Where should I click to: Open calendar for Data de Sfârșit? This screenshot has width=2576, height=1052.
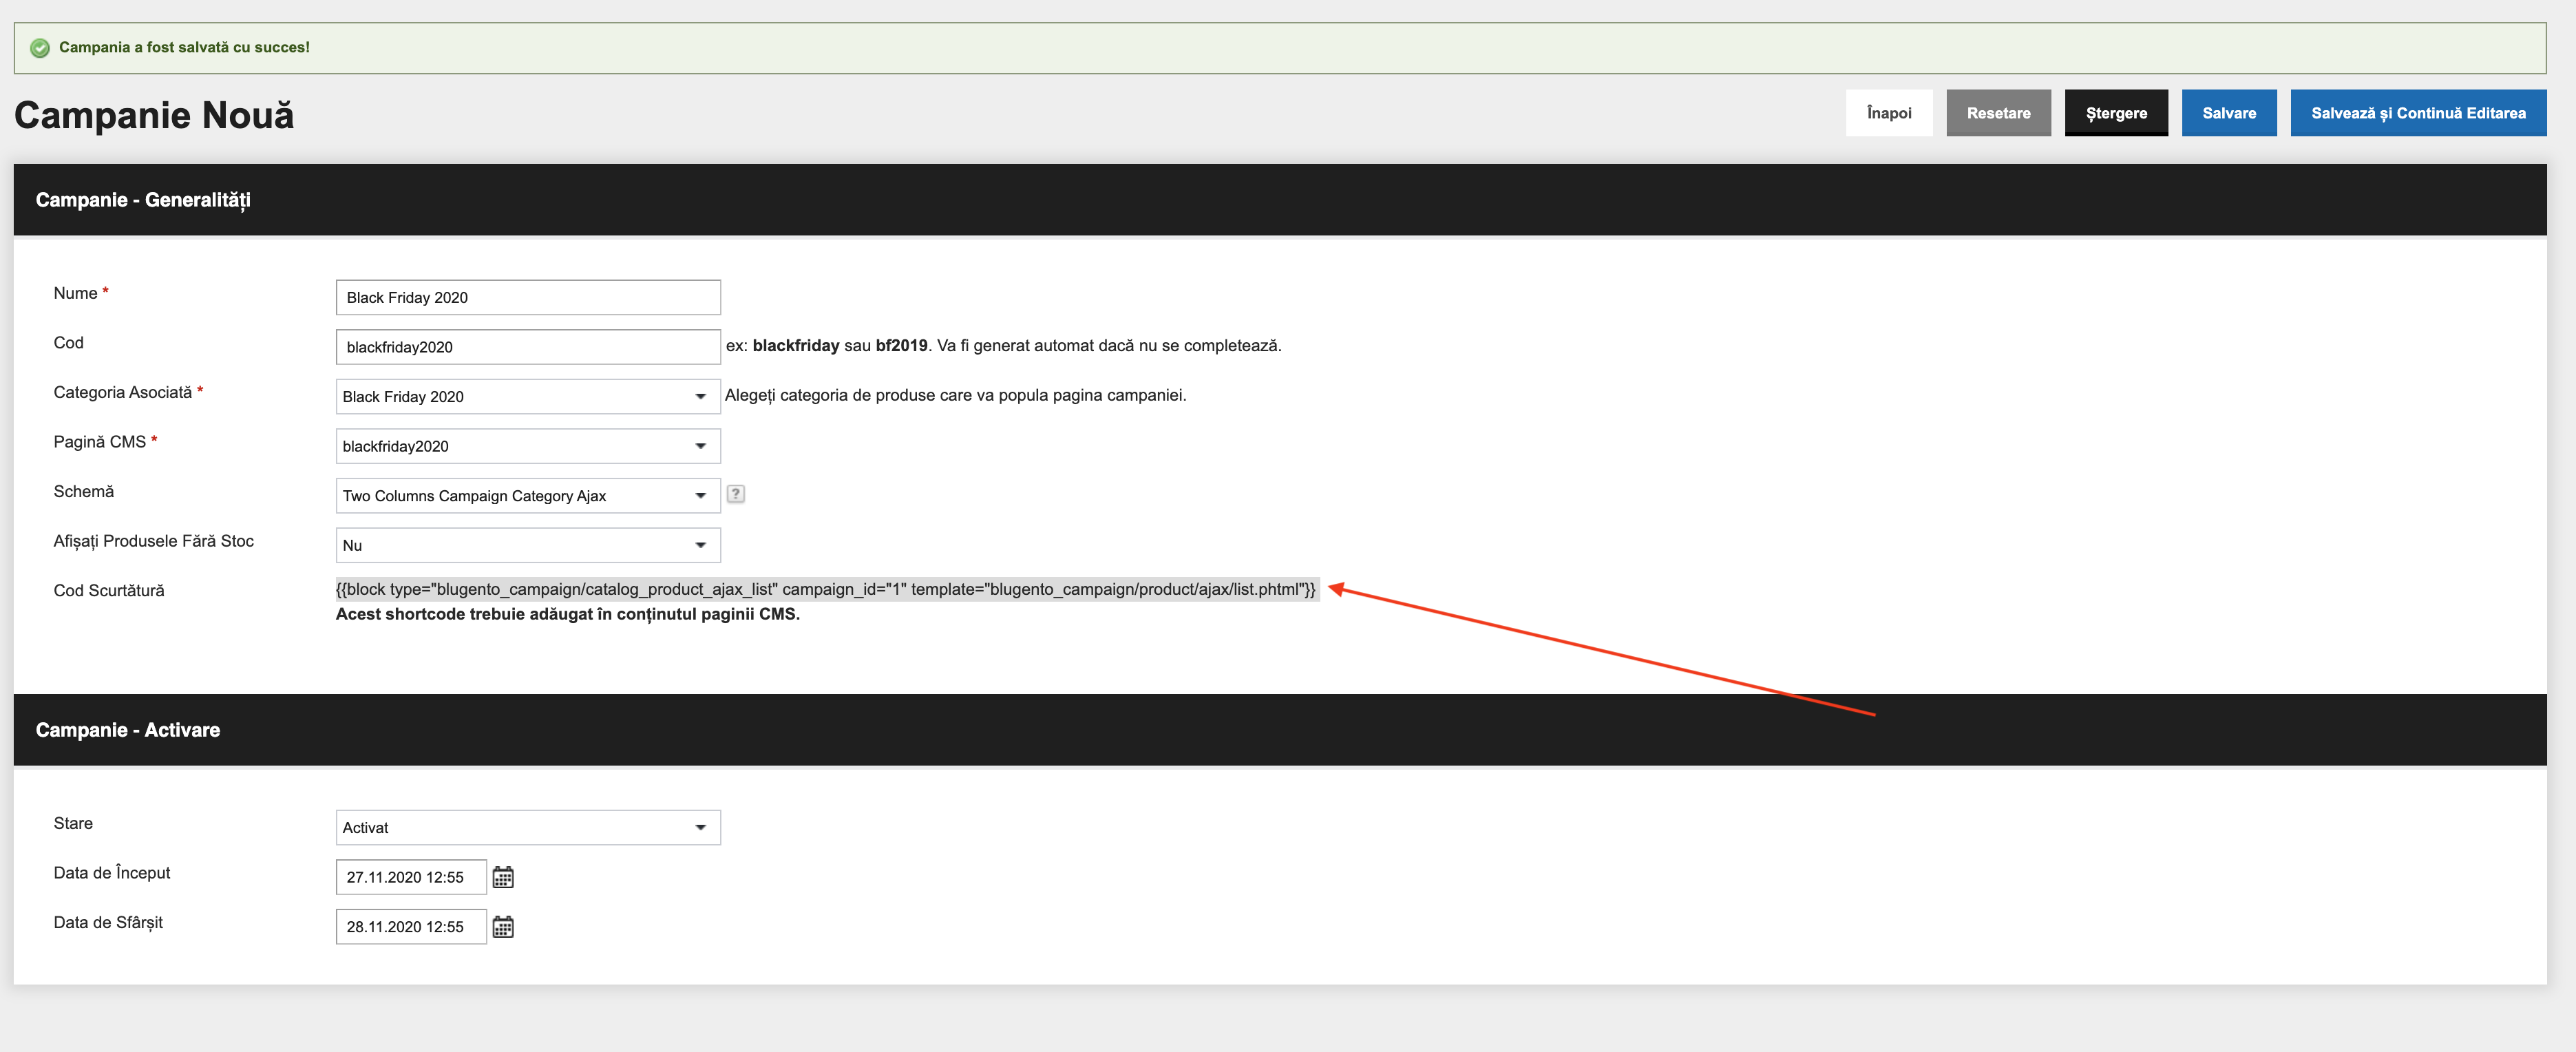pyautogui.click(x=503, y=927)
